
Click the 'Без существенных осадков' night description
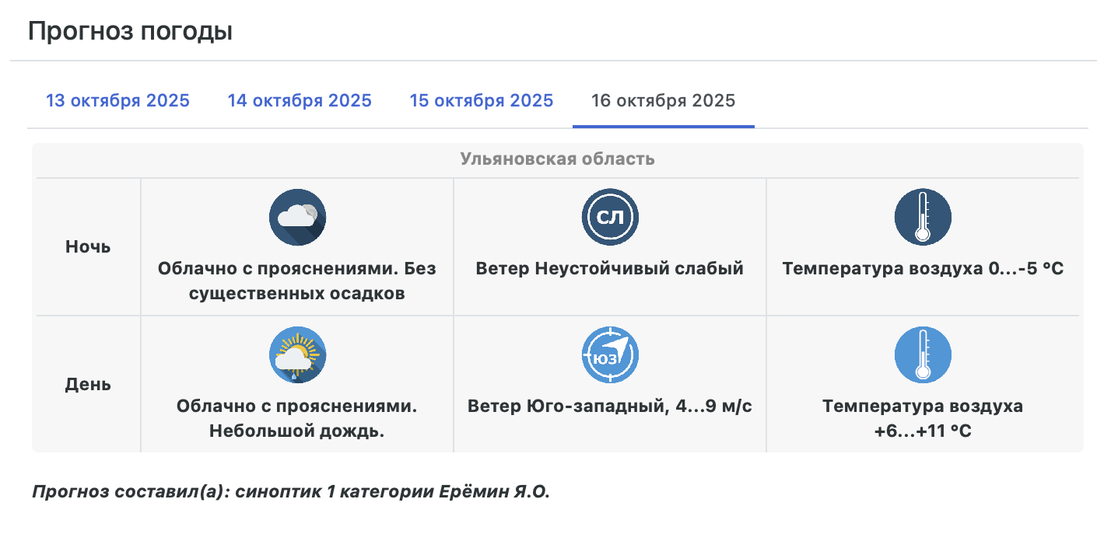pyautogui.click(x=297, y=293)
